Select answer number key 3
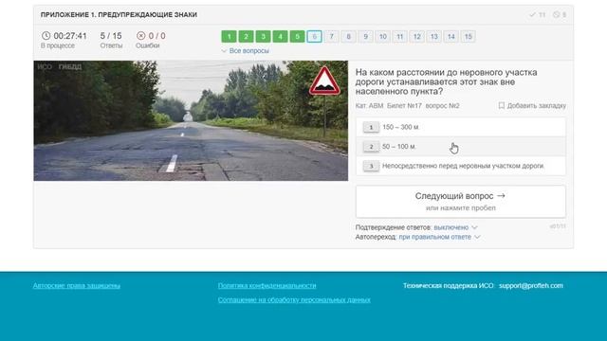The height and width of the screenshot is (341, 607). 371,166
